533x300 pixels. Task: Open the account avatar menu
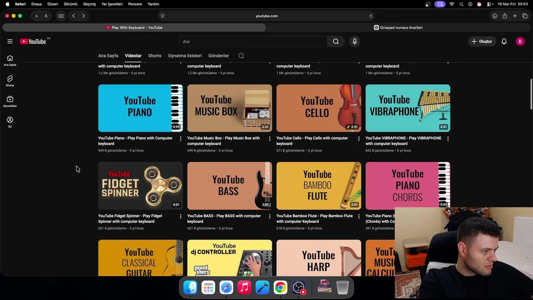point(520,41)
